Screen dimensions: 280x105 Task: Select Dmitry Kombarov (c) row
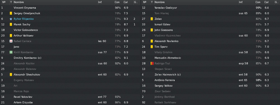pos(70,58)
